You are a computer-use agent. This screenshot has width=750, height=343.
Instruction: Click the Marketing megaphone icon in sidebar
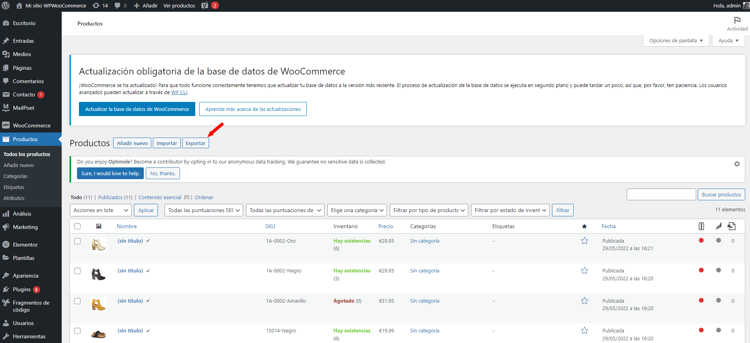tap(6, 227)
